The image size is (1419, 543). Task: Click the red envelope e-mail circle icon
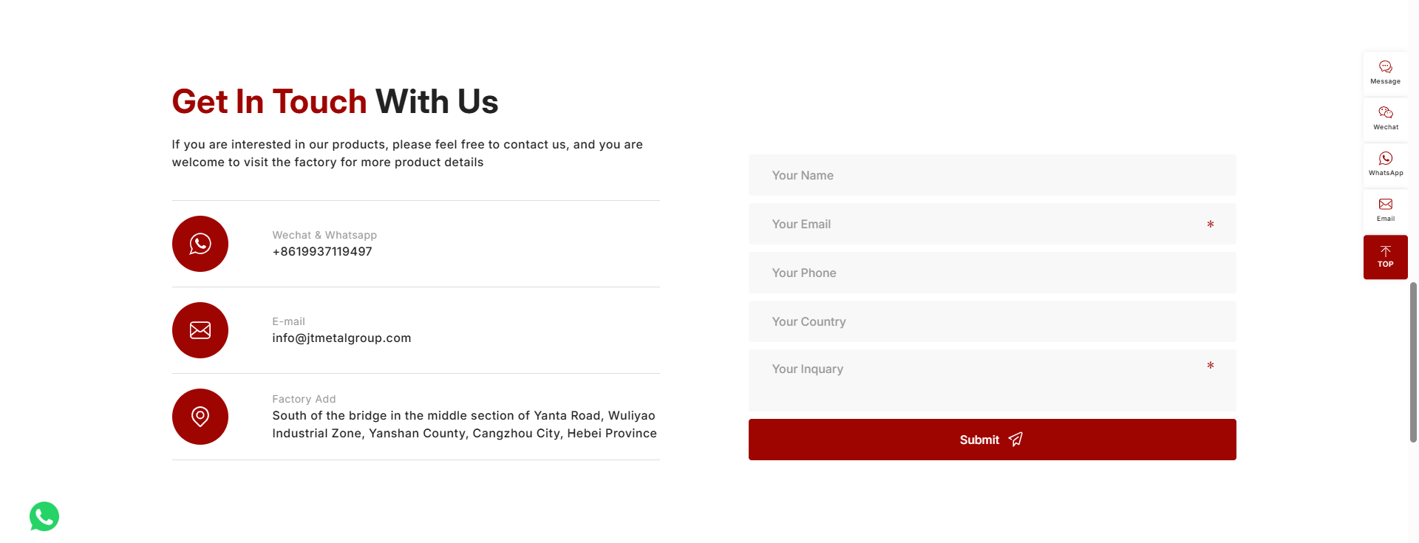pyautogui.click(x=200, y=330)
